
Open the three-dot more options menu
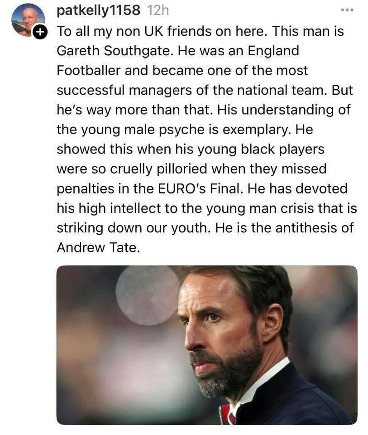tap(347, 10)
